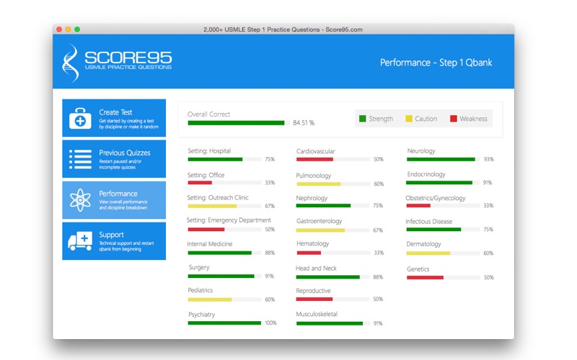Click the Overall Correct progress bar
Screen dimensions: 577x360
pyautogui.click(x=238, y=123)
